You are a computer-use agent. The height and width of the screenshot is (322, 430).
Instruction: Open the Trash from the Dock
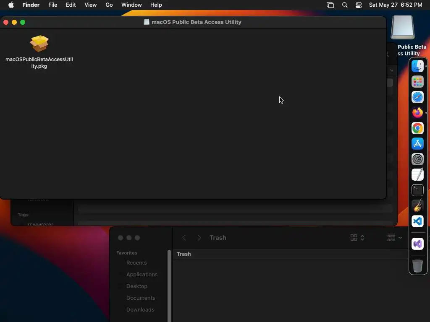[417, 266]
